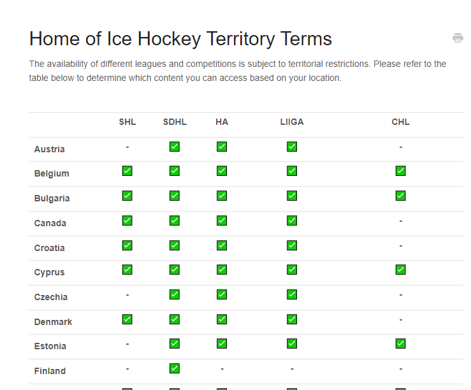471x390 pixels.
Task: Click Estonia's CHL green checkmark
Action: coord(400,343)
